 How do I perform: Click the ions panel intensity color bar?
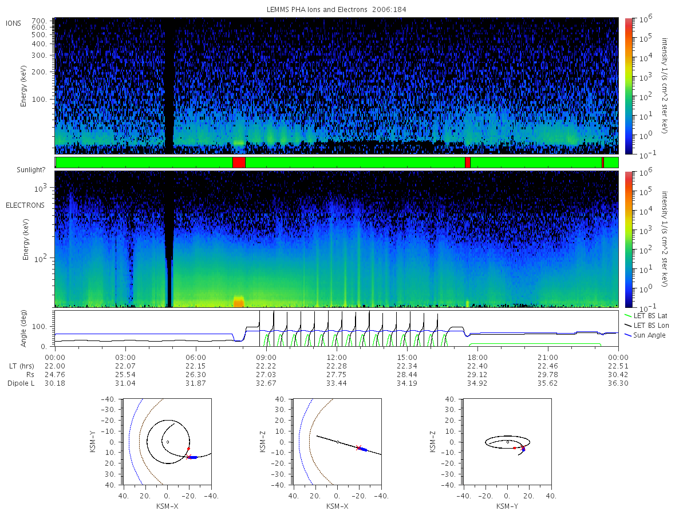[x=628, y=86]
